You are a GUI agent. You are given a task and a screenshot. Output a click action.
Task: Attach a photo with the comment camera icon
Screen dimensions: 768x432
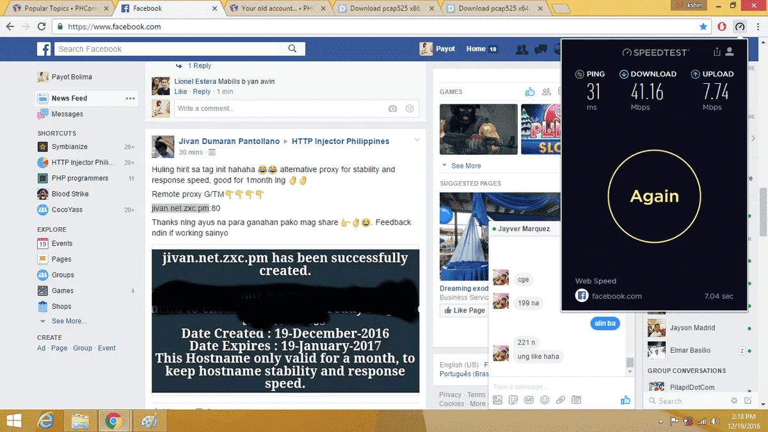[x=393, y=109]
